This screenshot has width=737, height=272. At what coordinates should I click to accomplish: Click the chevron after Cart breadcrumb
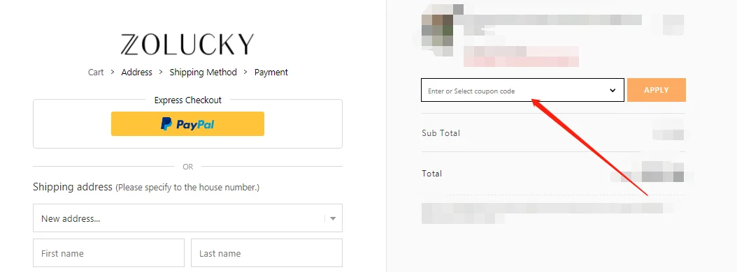tap(113, 73)
